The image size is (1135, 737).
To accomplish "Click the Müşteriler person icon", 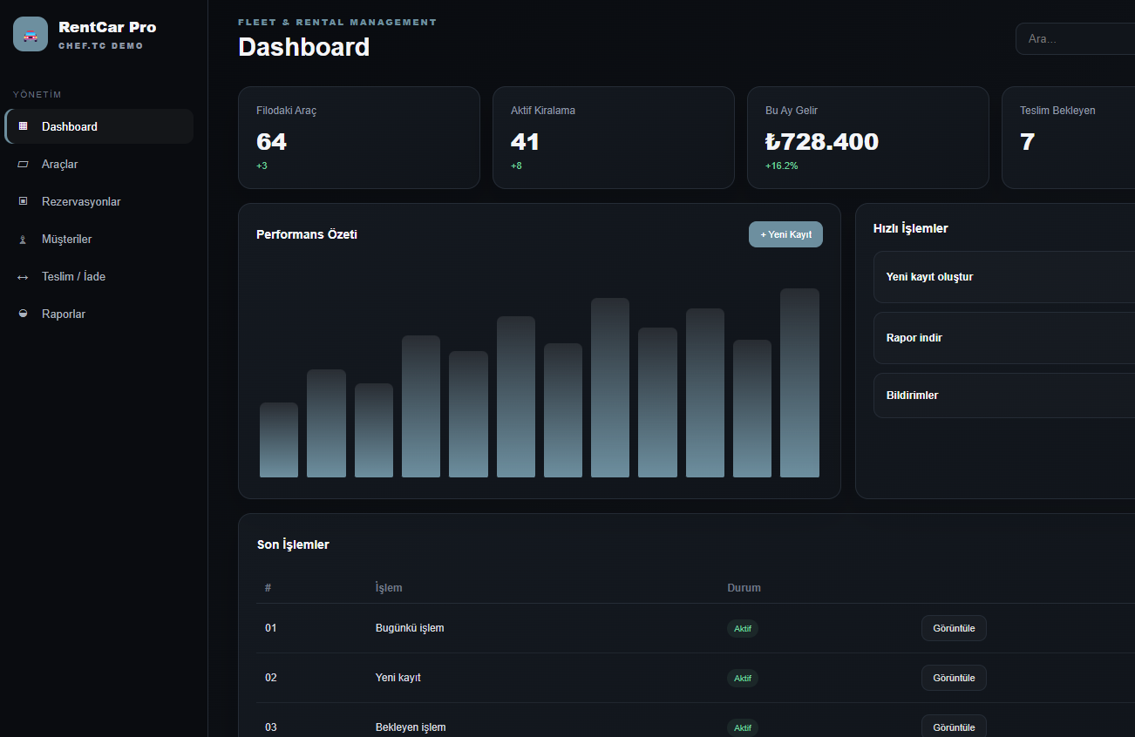I will 24,239.
